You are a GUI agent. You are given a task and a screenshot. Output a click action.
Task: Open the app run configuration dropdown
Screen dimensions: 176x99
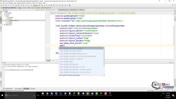point(35,5)
